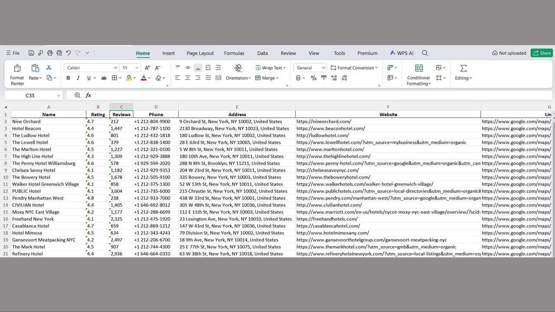Toggle Bold formatting
555x312 pixels.
click(68, 78)
